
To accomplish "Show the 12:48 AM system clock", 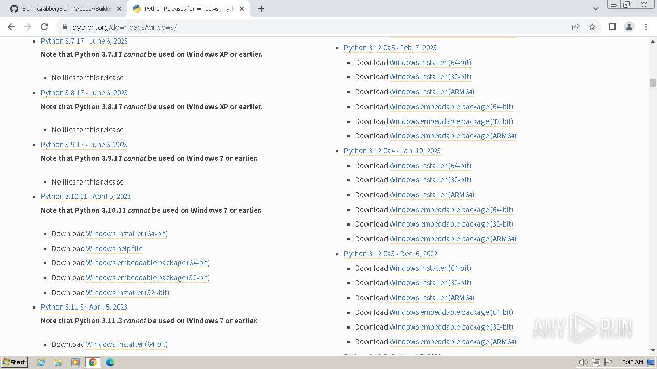I will 631,362.
